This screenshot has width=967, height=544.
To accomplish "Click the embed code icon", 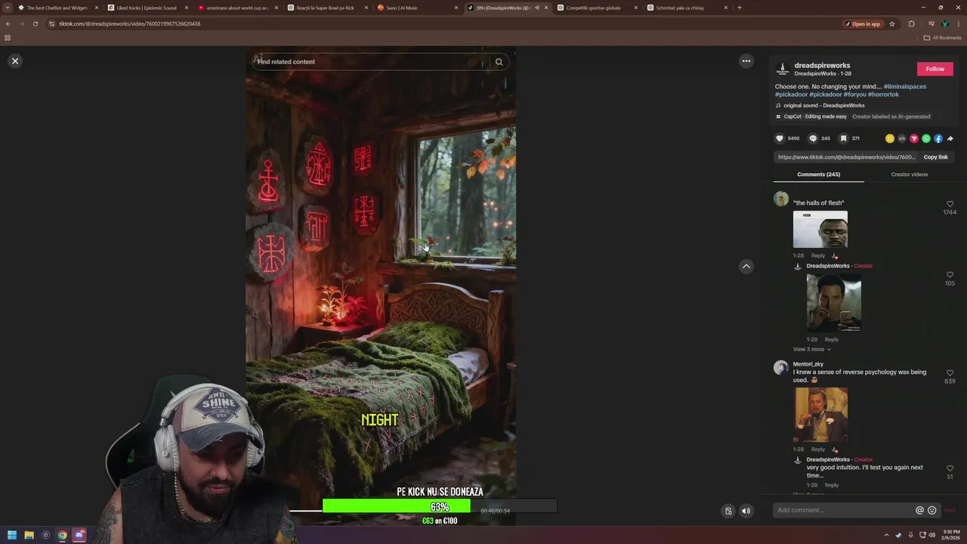I will click(x=902, y=138).
